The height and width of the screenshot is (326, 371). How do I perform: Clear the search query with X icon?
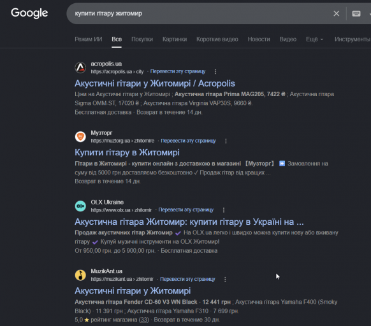pos(336,13)
